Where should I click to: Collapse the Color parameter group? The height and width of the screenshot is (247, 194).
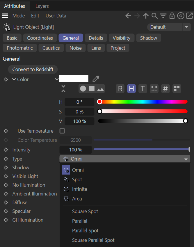click(14, 79)
